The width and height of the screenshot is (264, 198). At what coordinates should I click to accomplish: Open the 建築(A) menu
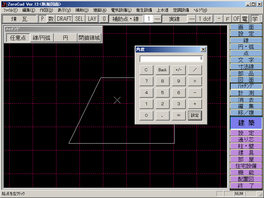[x=100, y=10]
